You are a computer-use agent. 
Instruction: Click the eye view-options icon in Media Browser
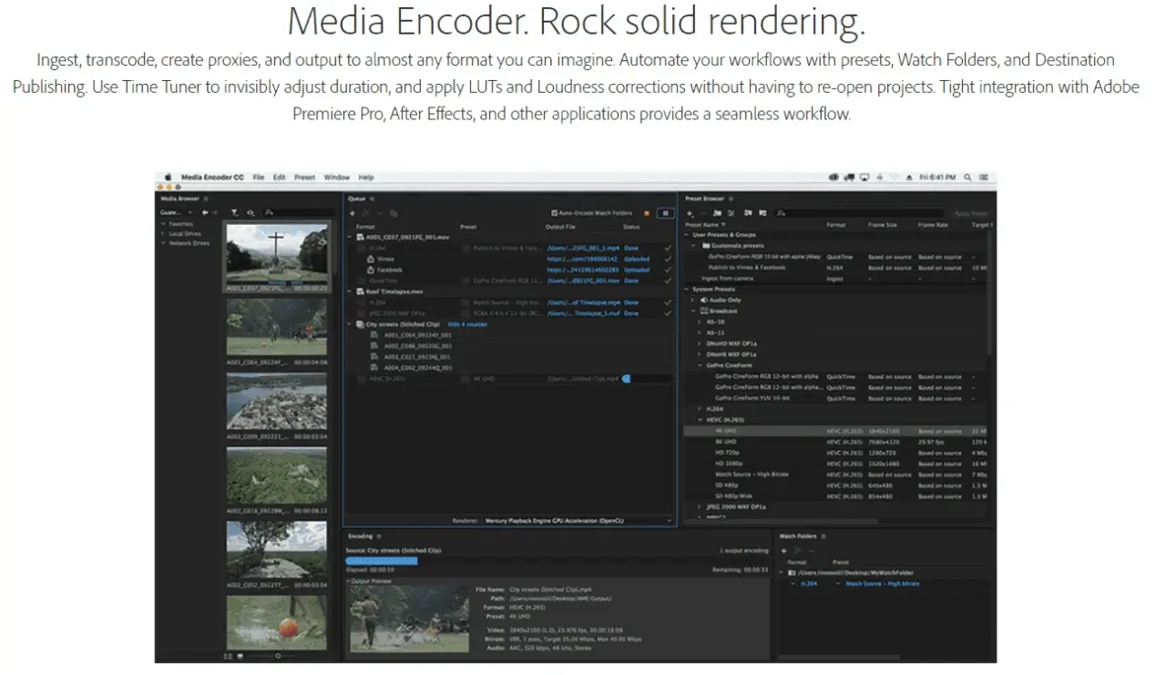click(x=251, y=212)
